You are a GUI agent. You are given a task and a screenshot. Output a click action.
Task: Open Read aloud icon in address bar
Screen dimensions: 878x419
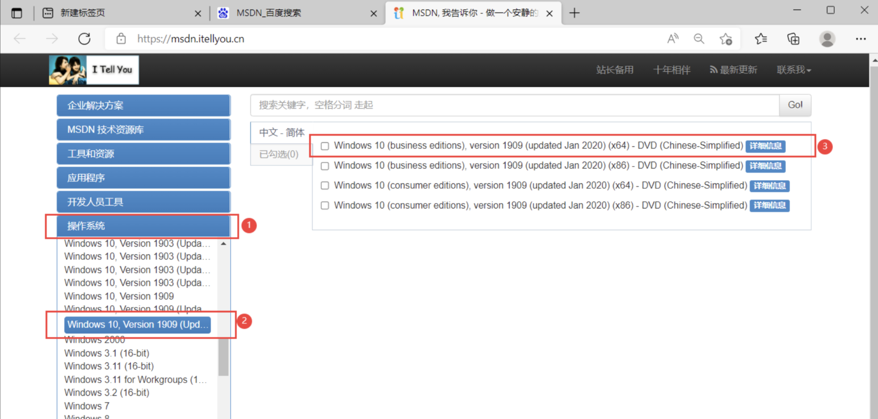(x=673, y=39)
